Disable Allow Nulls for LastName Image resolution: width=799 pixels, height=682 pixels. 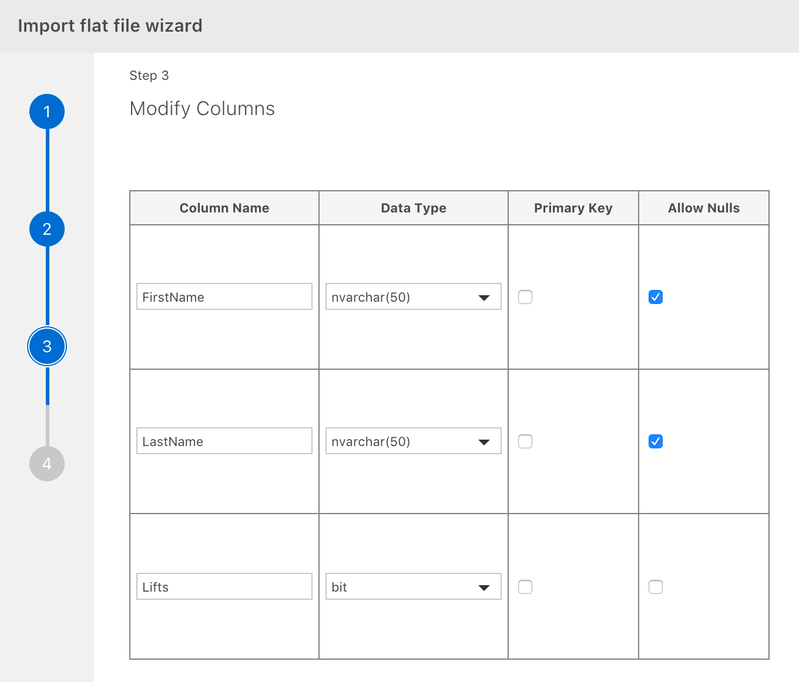656,441
